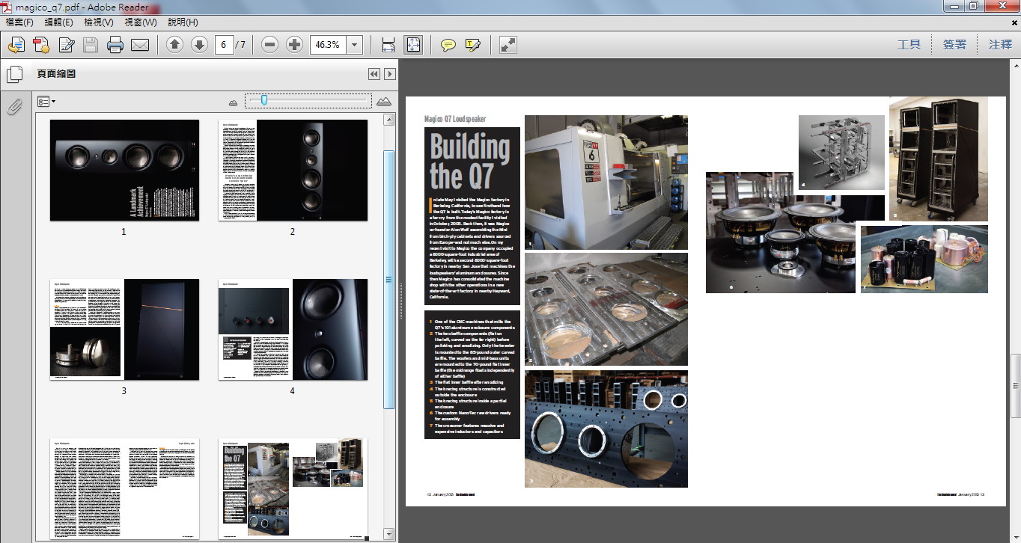The height and width of the screenshot is (543, 1021).
Task: Click the thumbnails panel scroll up arrow
Action: (x=389, y=119)
